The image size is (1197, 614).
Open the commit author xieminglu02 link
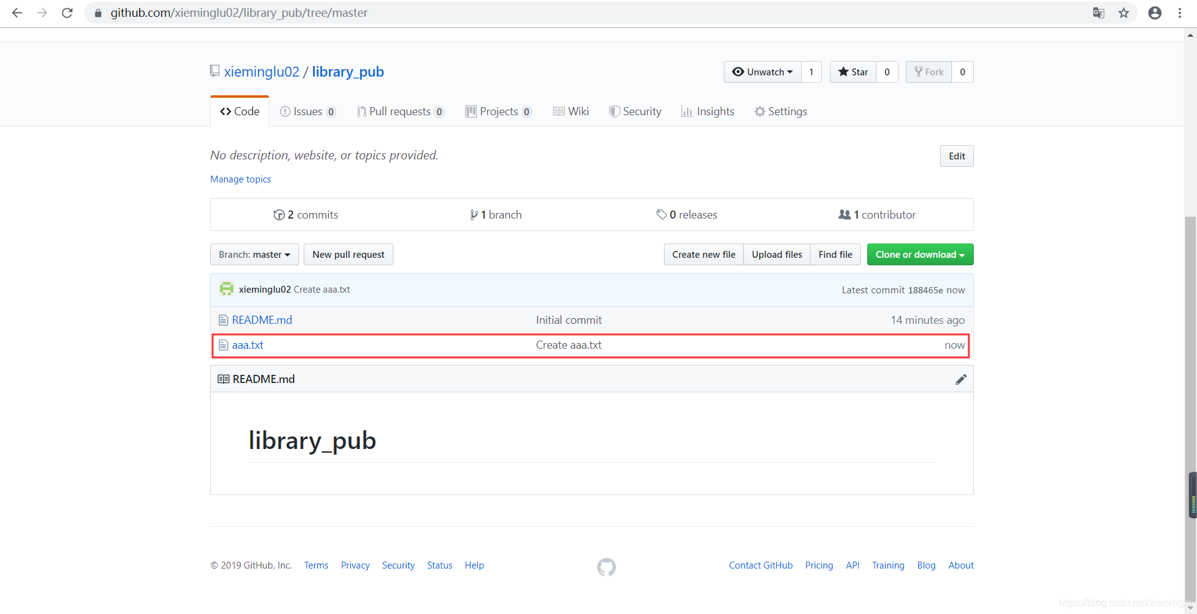(x=265, y=290)
